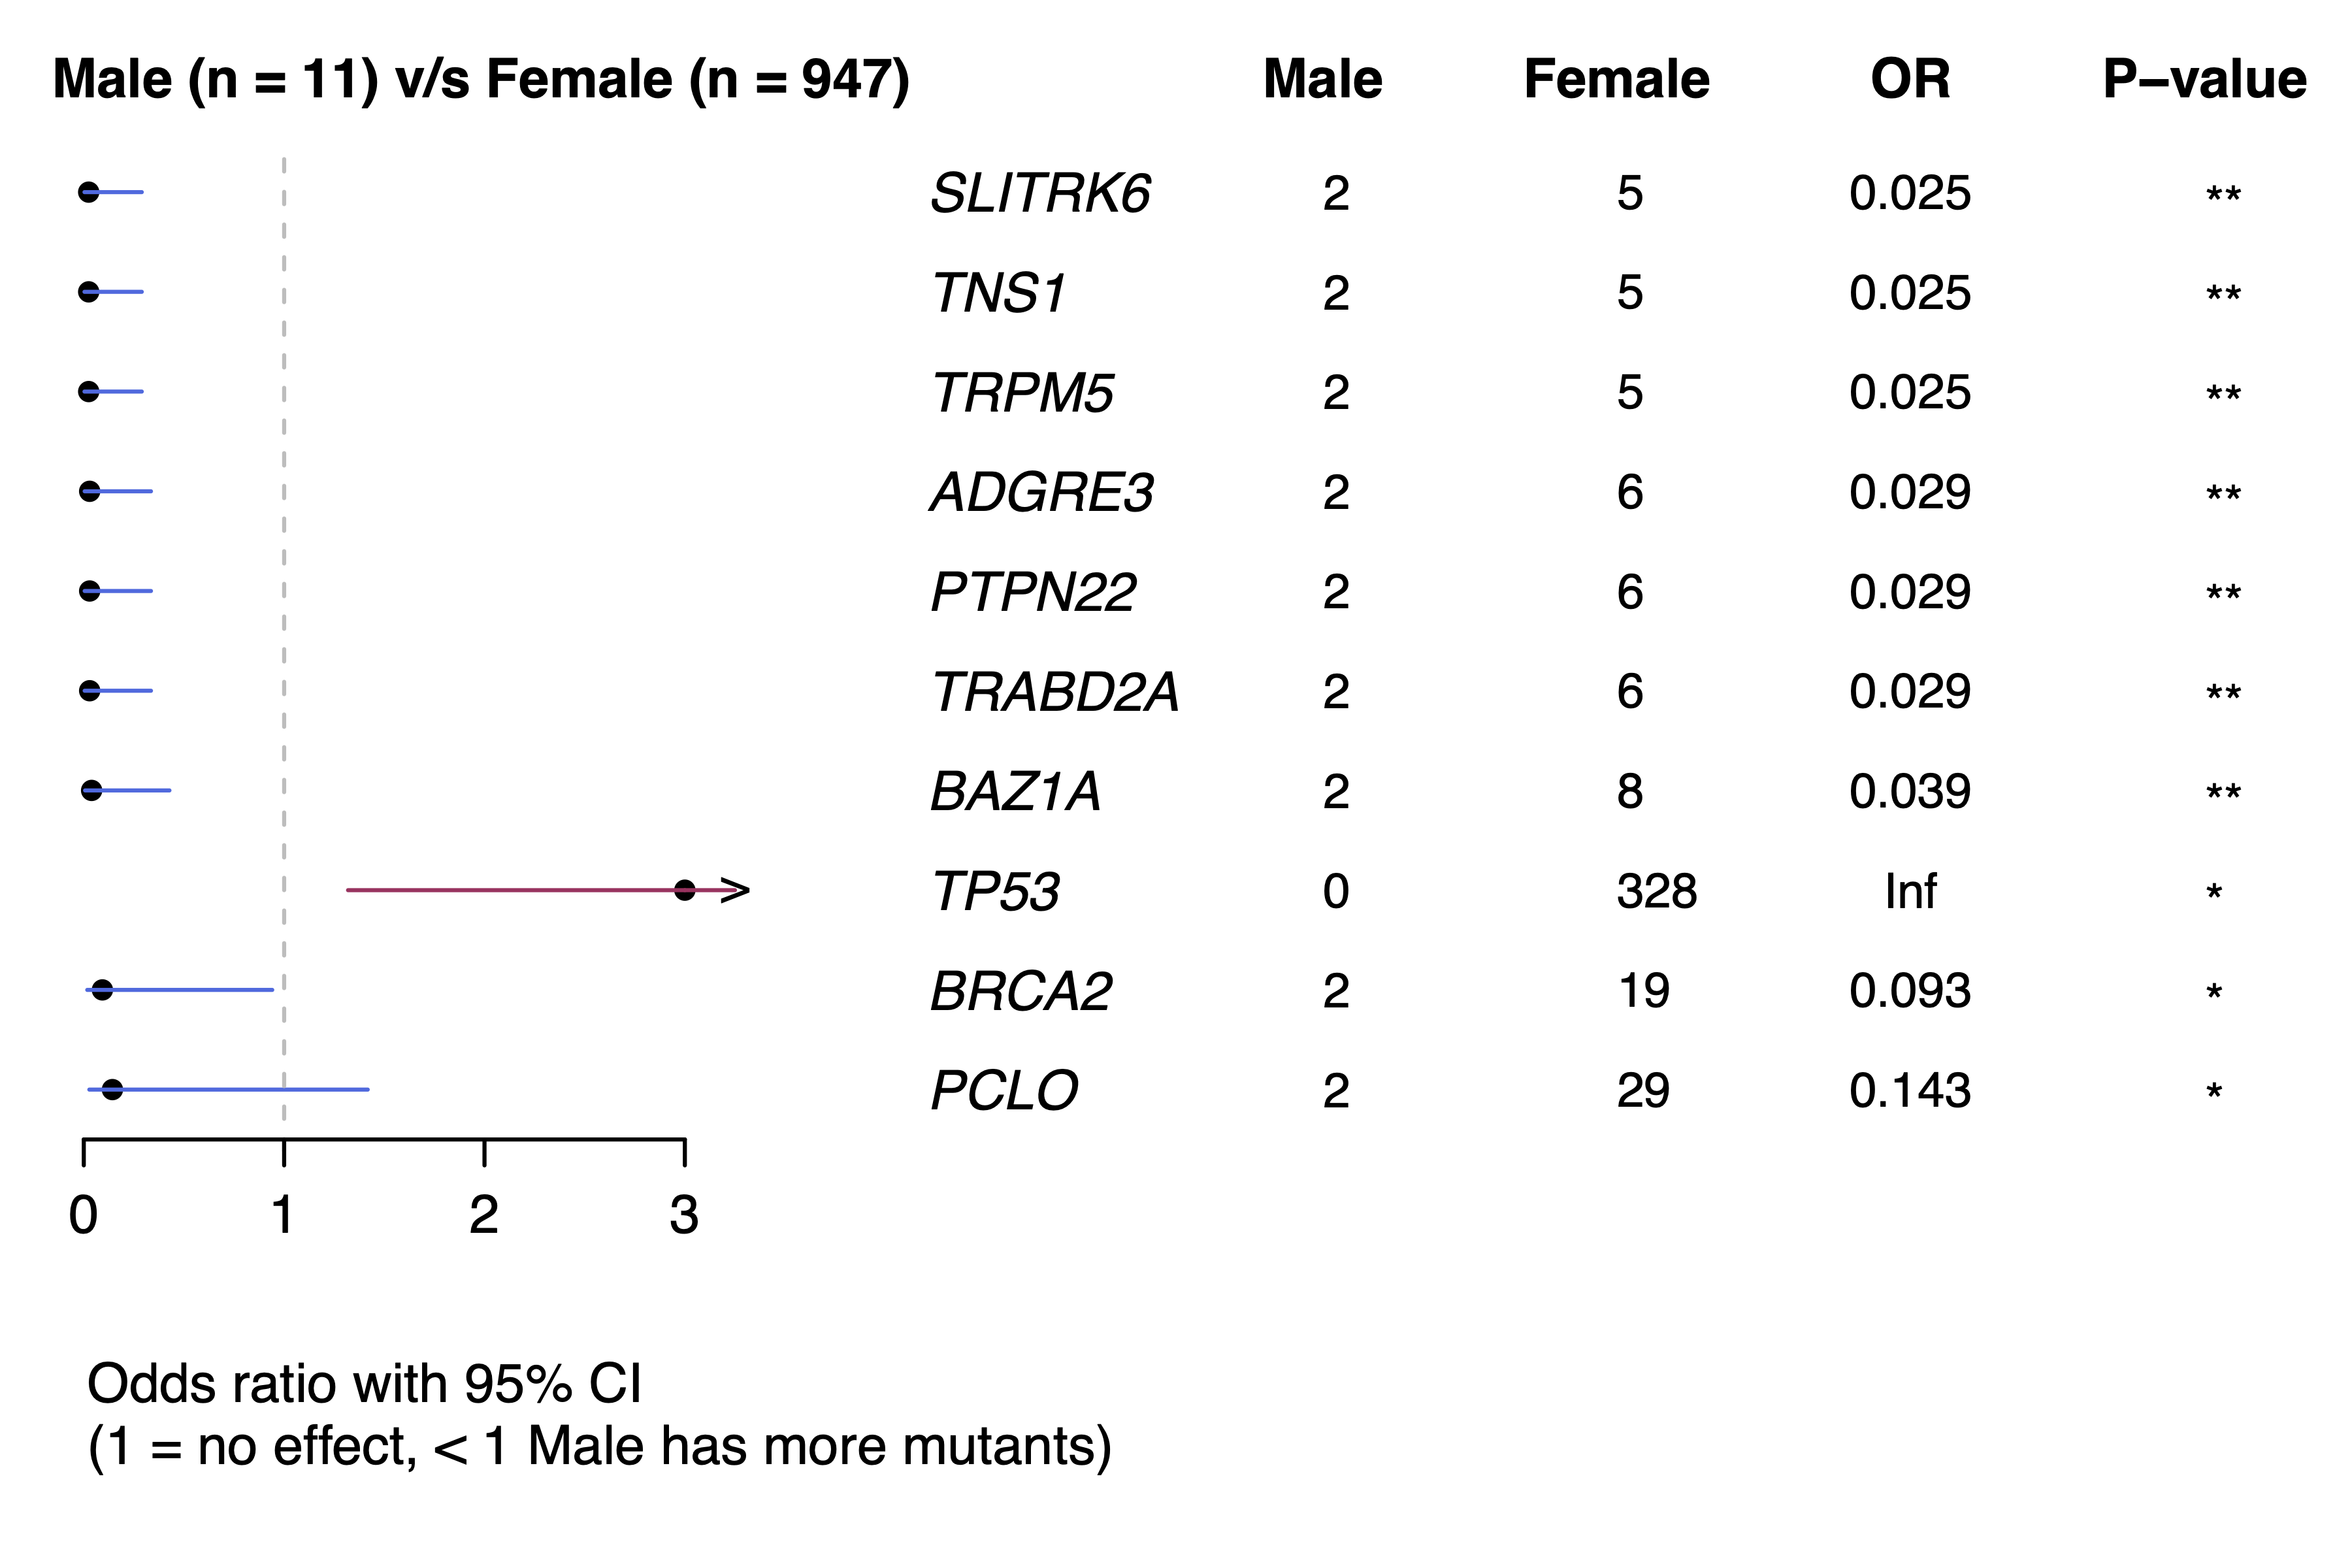Click the Female count 328 for TP53
Screen dimensions: 2352x1568
[x=1656, y=891]
